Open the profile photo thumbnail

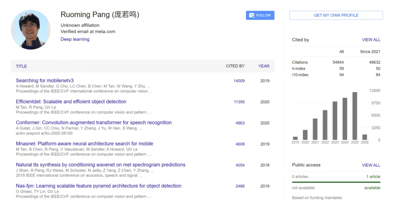pyautogui.click(x=31, y=30)
